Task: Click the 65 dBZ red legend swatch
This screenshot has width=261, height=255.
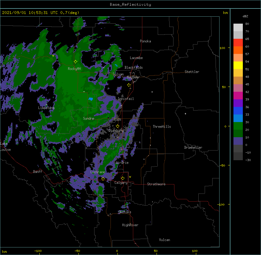Action: click(238, 43)
